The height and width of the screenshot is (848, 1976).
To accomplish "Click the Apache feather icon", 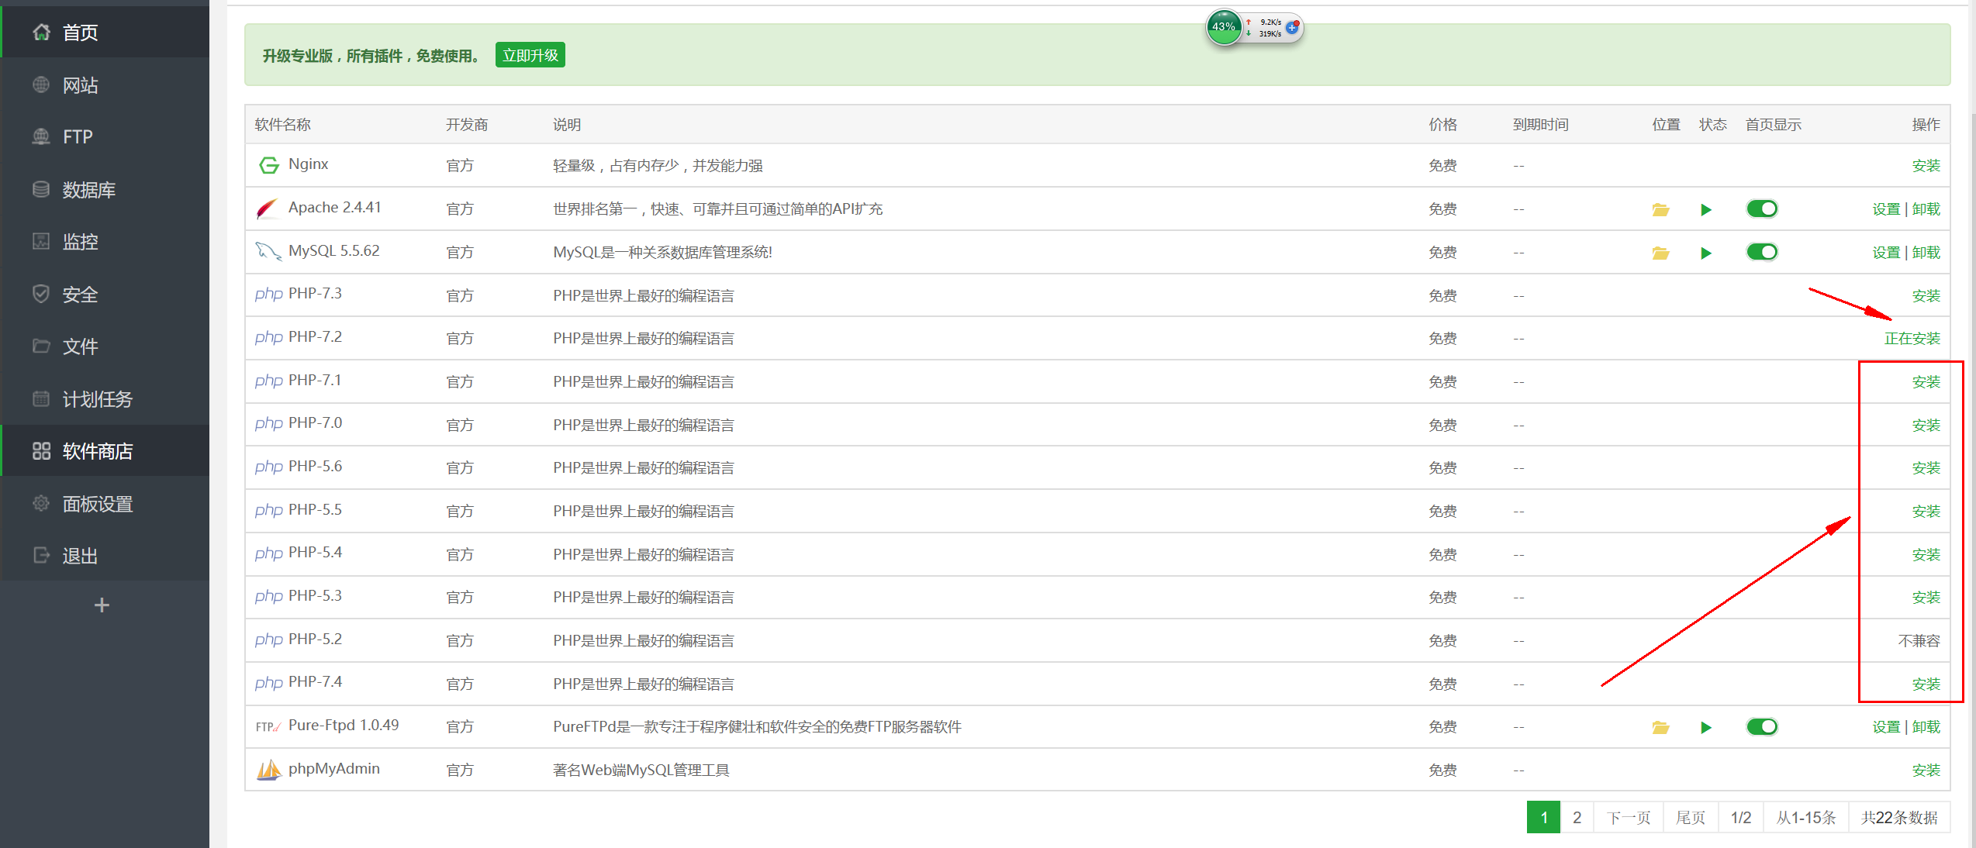I will (x=267, y=209).
